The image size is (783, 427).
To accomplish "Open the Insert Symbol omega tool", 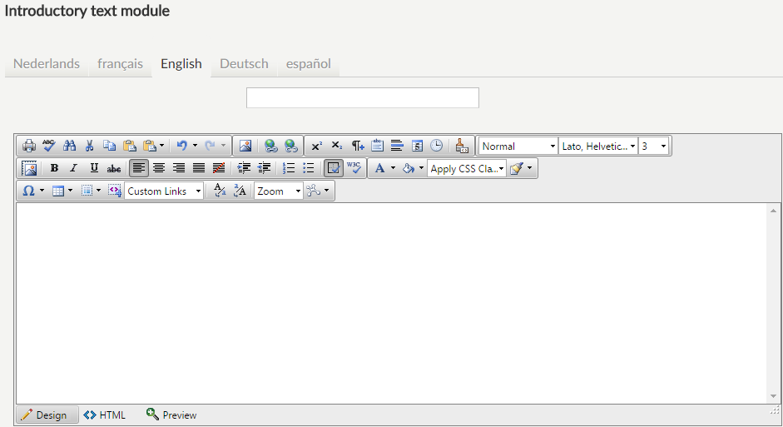I will 29,191.
